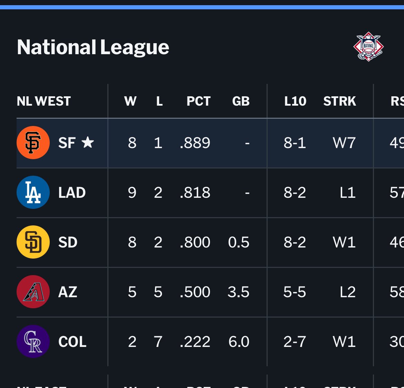Image resolution: width=404 pixels, height=388 pixels.
Task: Toggle the favorite star next to SF
Action: pos(88,142)
